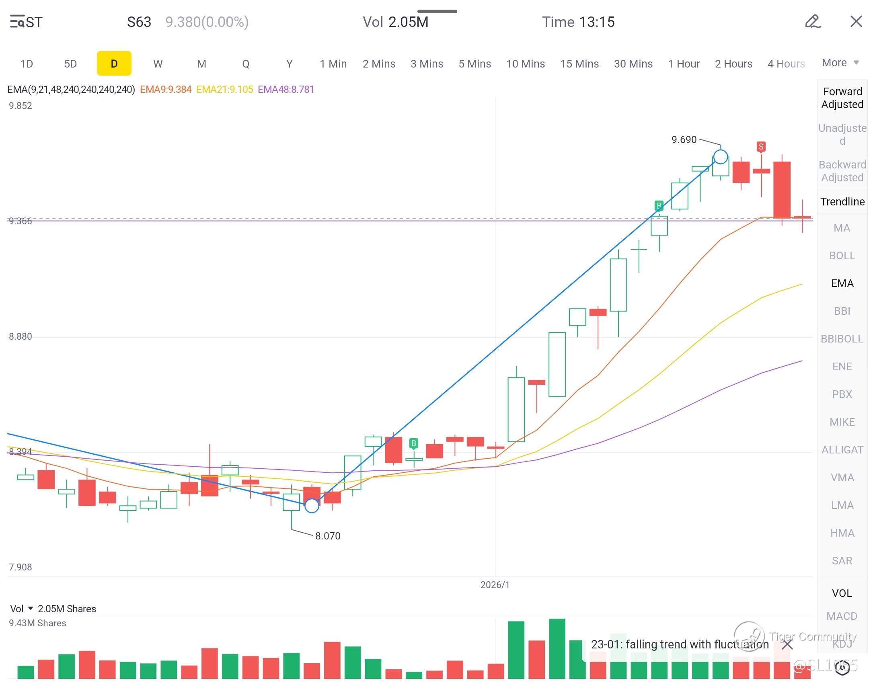Select the 9.690 trendline endpoint circle
875x685 pixels.
(x=721, y=157)
